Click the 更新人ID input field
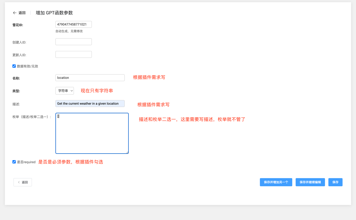The width and height of the screenshot is (356, 220). [x=74, y=54]
